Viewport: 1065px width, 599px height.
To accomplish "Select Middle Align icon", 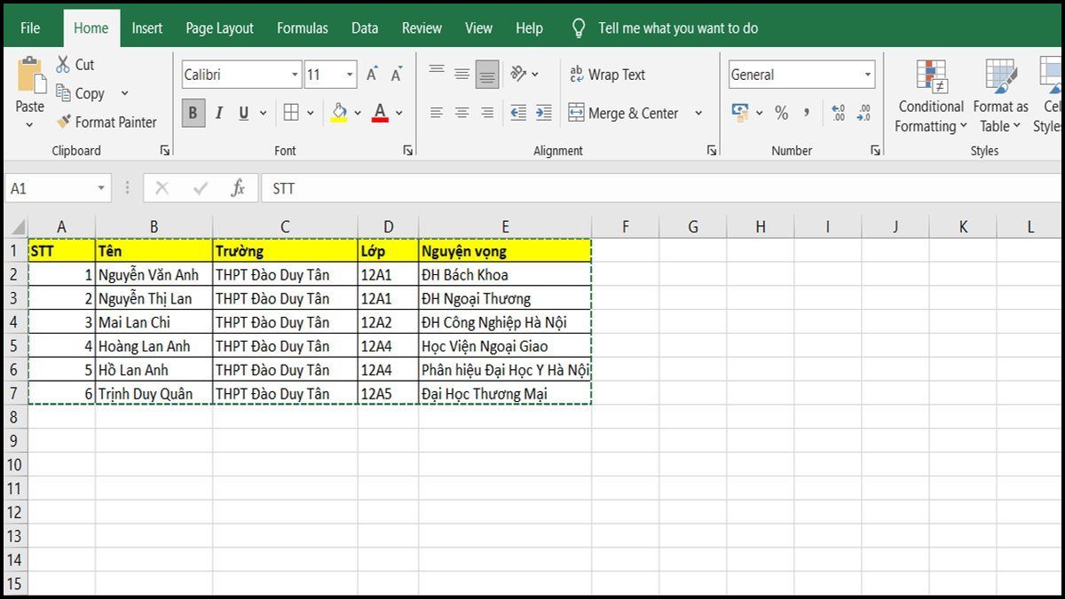I will [461, 75].
